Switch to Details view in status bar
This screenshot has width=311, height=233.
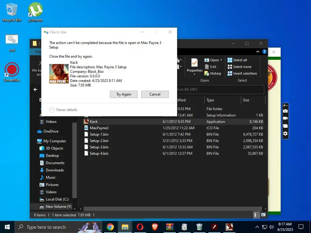pos(256,215)
